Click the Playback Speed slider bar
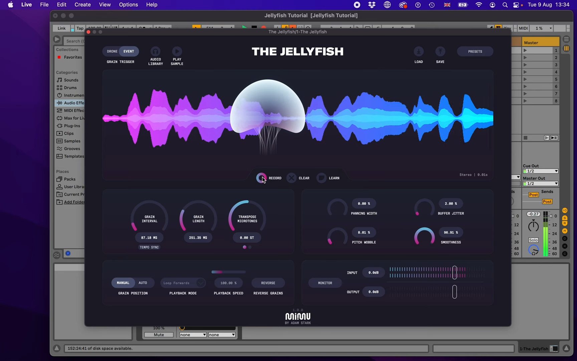The image size is (577, 361). (x=229, y=272)
